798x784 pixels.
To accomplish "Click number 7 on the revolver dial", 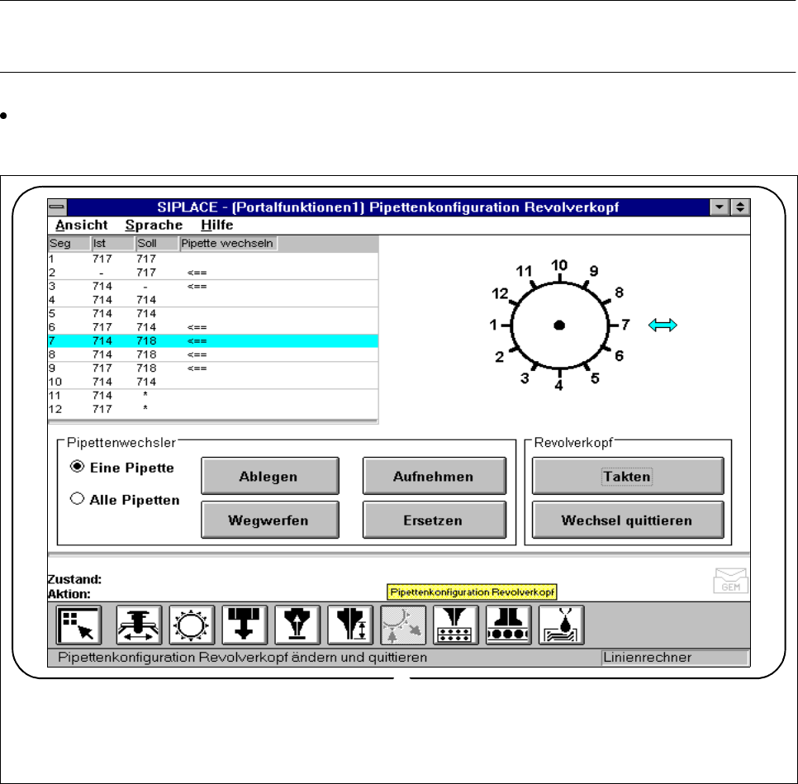I will click(x=625, y=325).
